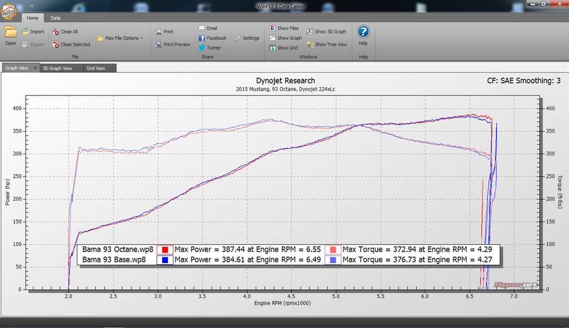Image resolution: width=569 pixels, height=328 pixels.
Task: Open Settings wrench icon
Action: click(x=238, y=38)
